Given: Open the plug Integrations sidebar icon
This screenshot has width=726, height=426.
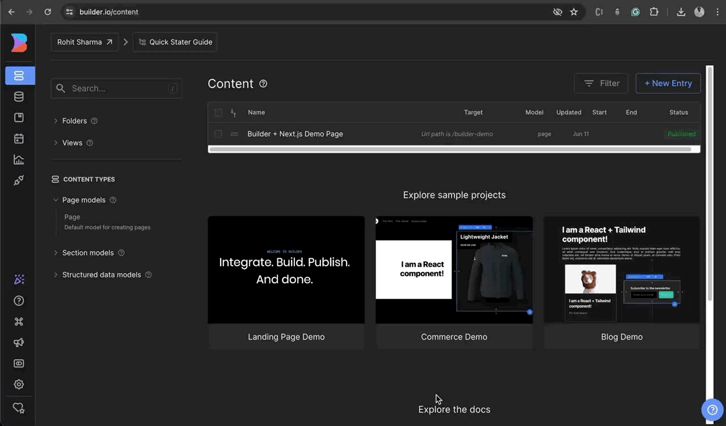Looking at the screenshot, I should point(19,180).
